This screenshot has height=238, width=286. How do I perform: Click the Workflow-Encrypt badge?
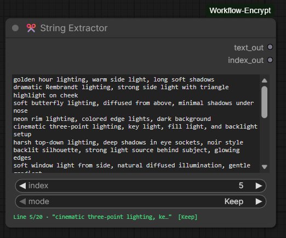point(240,10)
